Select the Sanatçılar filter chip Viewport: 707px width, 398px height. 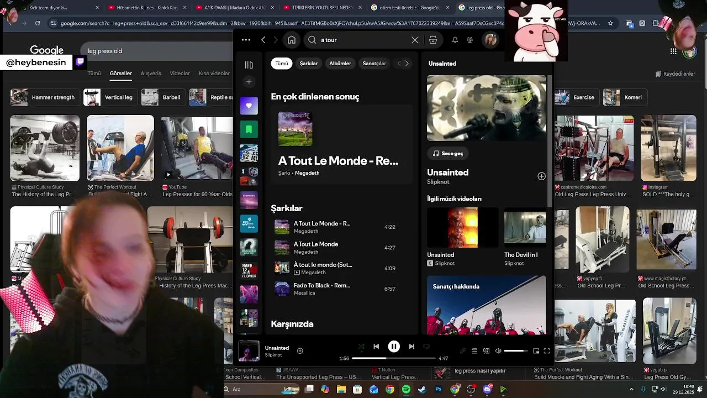(374, 64)
